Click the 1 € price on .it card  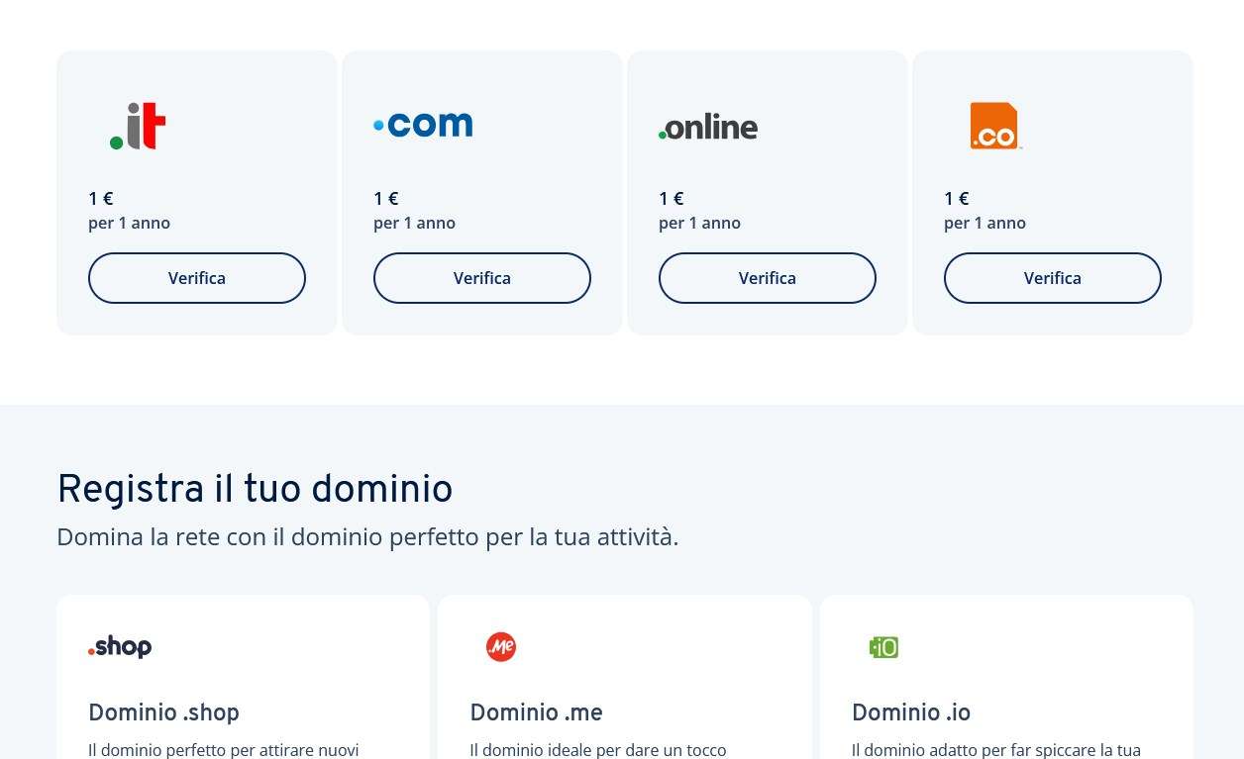click(x=101, y=199)
